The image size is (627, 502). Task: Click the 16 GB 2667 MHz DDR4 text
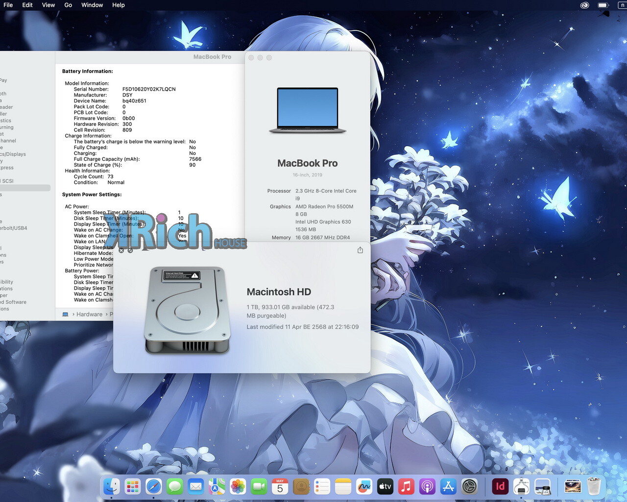point(323,237)
